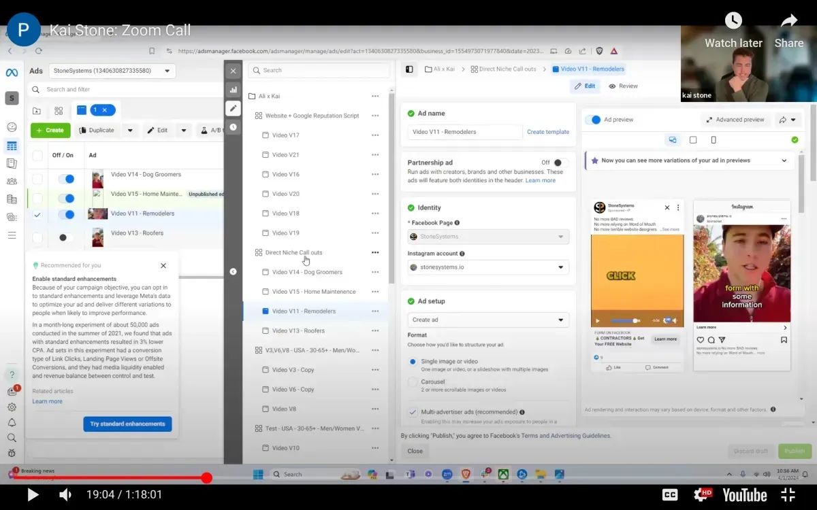Open YouTube player settings gear
This screenshot has height=510, width=817.
click(x=702, y=495)
